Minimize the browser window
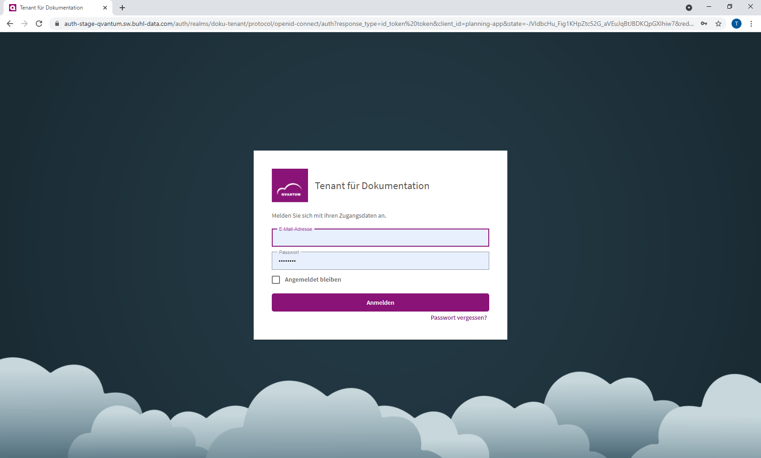Screen dimensions: 761x458 [x=709, y=7]
